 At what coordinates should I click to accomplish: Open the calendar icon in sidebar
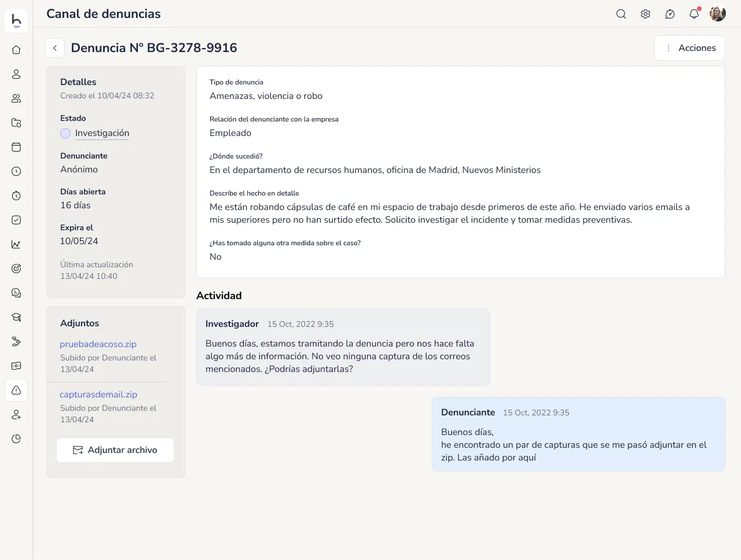point(16,147)
